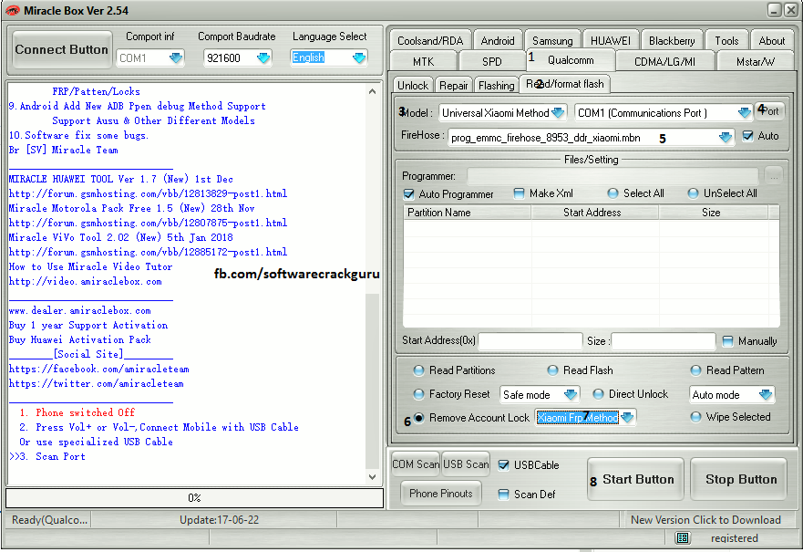Image resolution: width=803 pixels, height=552 pixels.
Task: Toggle the Auto FireHose checkbox
Action: 748,136
